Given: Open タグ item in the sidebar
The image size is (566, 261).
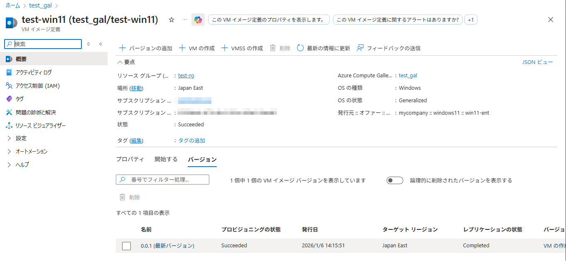Looking at the screenshot, I should point(20,99).
